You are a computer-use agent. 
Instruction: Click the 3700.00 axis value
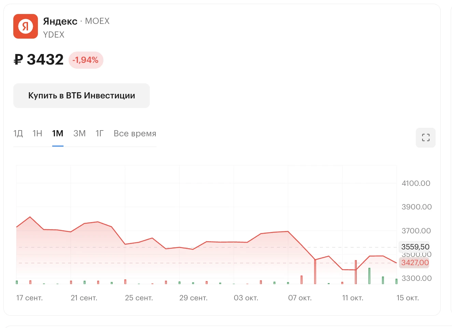pyautogui.click(x=416, y=231)
